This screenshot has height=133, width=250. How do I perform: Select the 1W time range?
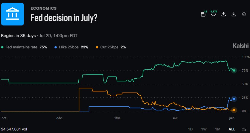click(204, 129)
